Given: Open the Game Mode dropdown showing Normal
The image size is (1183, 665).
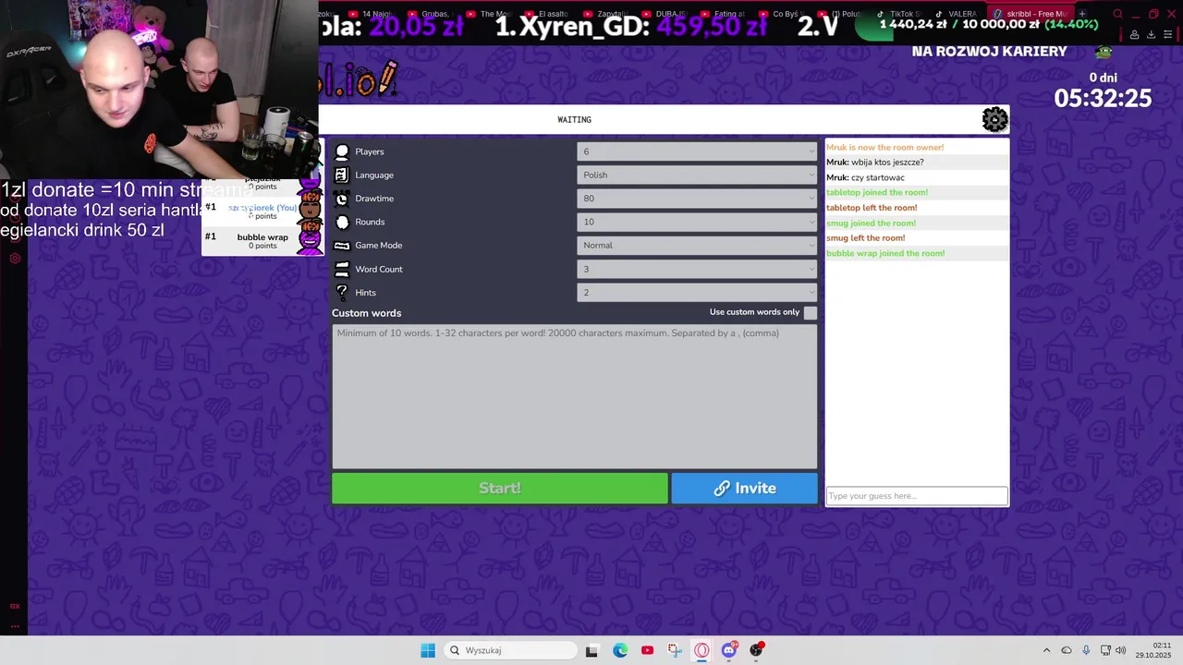Looking at the screenshot, I should pos(697,246).
